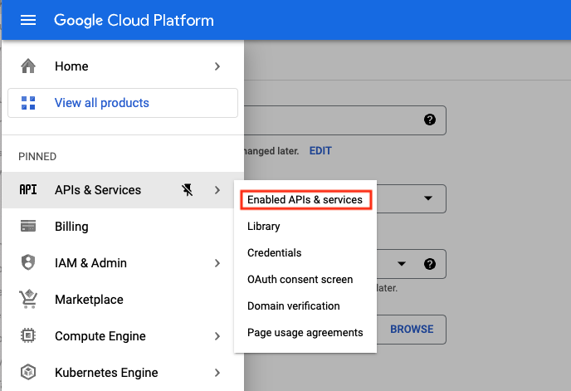Open OAuth consent screen item
The image size is (571, 391).
(x=305, y=280)
